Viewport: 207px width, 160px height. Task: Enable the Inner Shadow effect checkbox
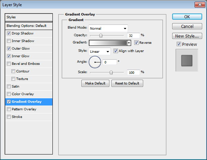point(9,41)
